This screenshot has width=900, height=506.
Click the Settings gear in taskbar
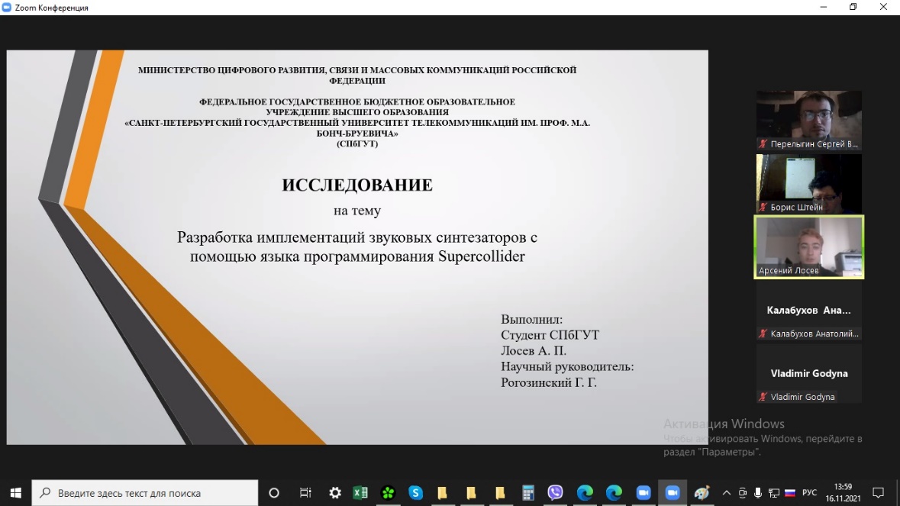pos(334,493)
